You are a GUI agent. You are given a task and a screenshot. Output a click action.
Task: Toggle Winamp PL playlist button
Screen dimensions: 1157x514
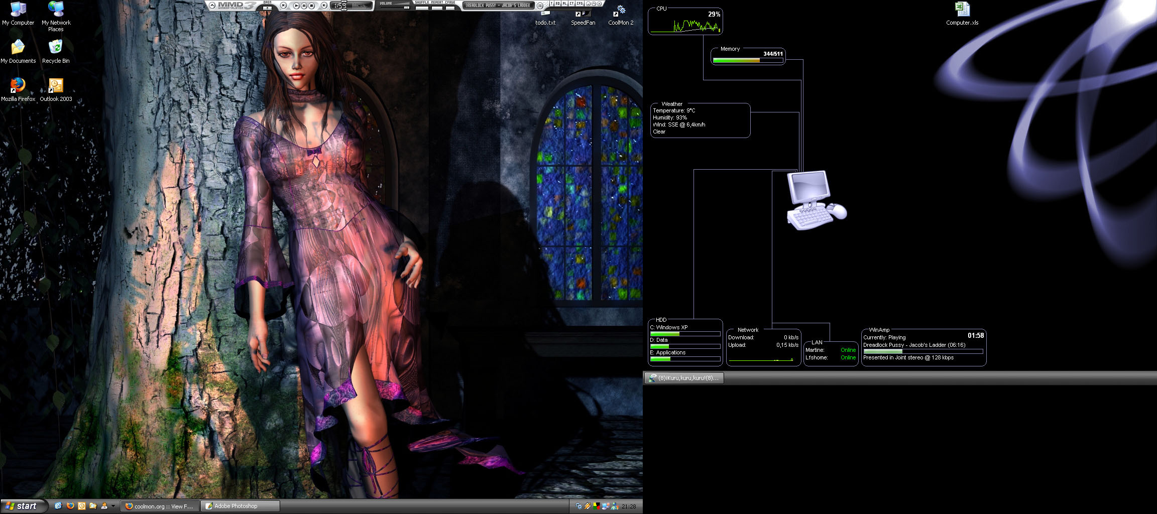[564, 4]
